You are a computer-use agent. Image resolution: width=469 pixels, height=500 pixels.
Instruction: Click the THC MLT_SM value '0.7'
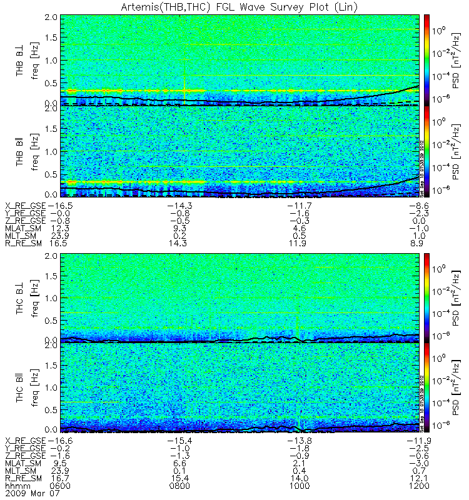[419, 471]
